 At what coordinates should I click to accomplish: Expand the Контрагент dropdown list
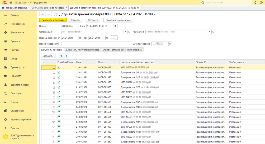coord(210,32)
